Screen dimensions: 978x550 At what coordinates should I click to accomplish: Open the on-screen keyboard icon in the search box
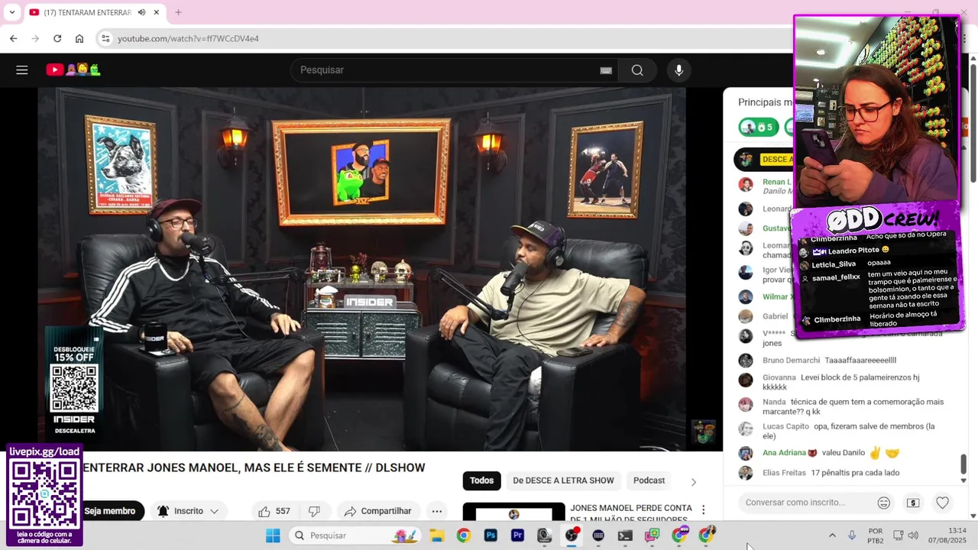coord(606,70)
